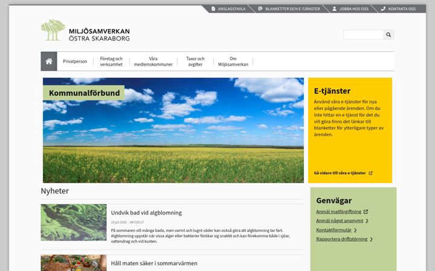Click the Miljösamverkan Östra Skaraborg logo

coord(85,31)
